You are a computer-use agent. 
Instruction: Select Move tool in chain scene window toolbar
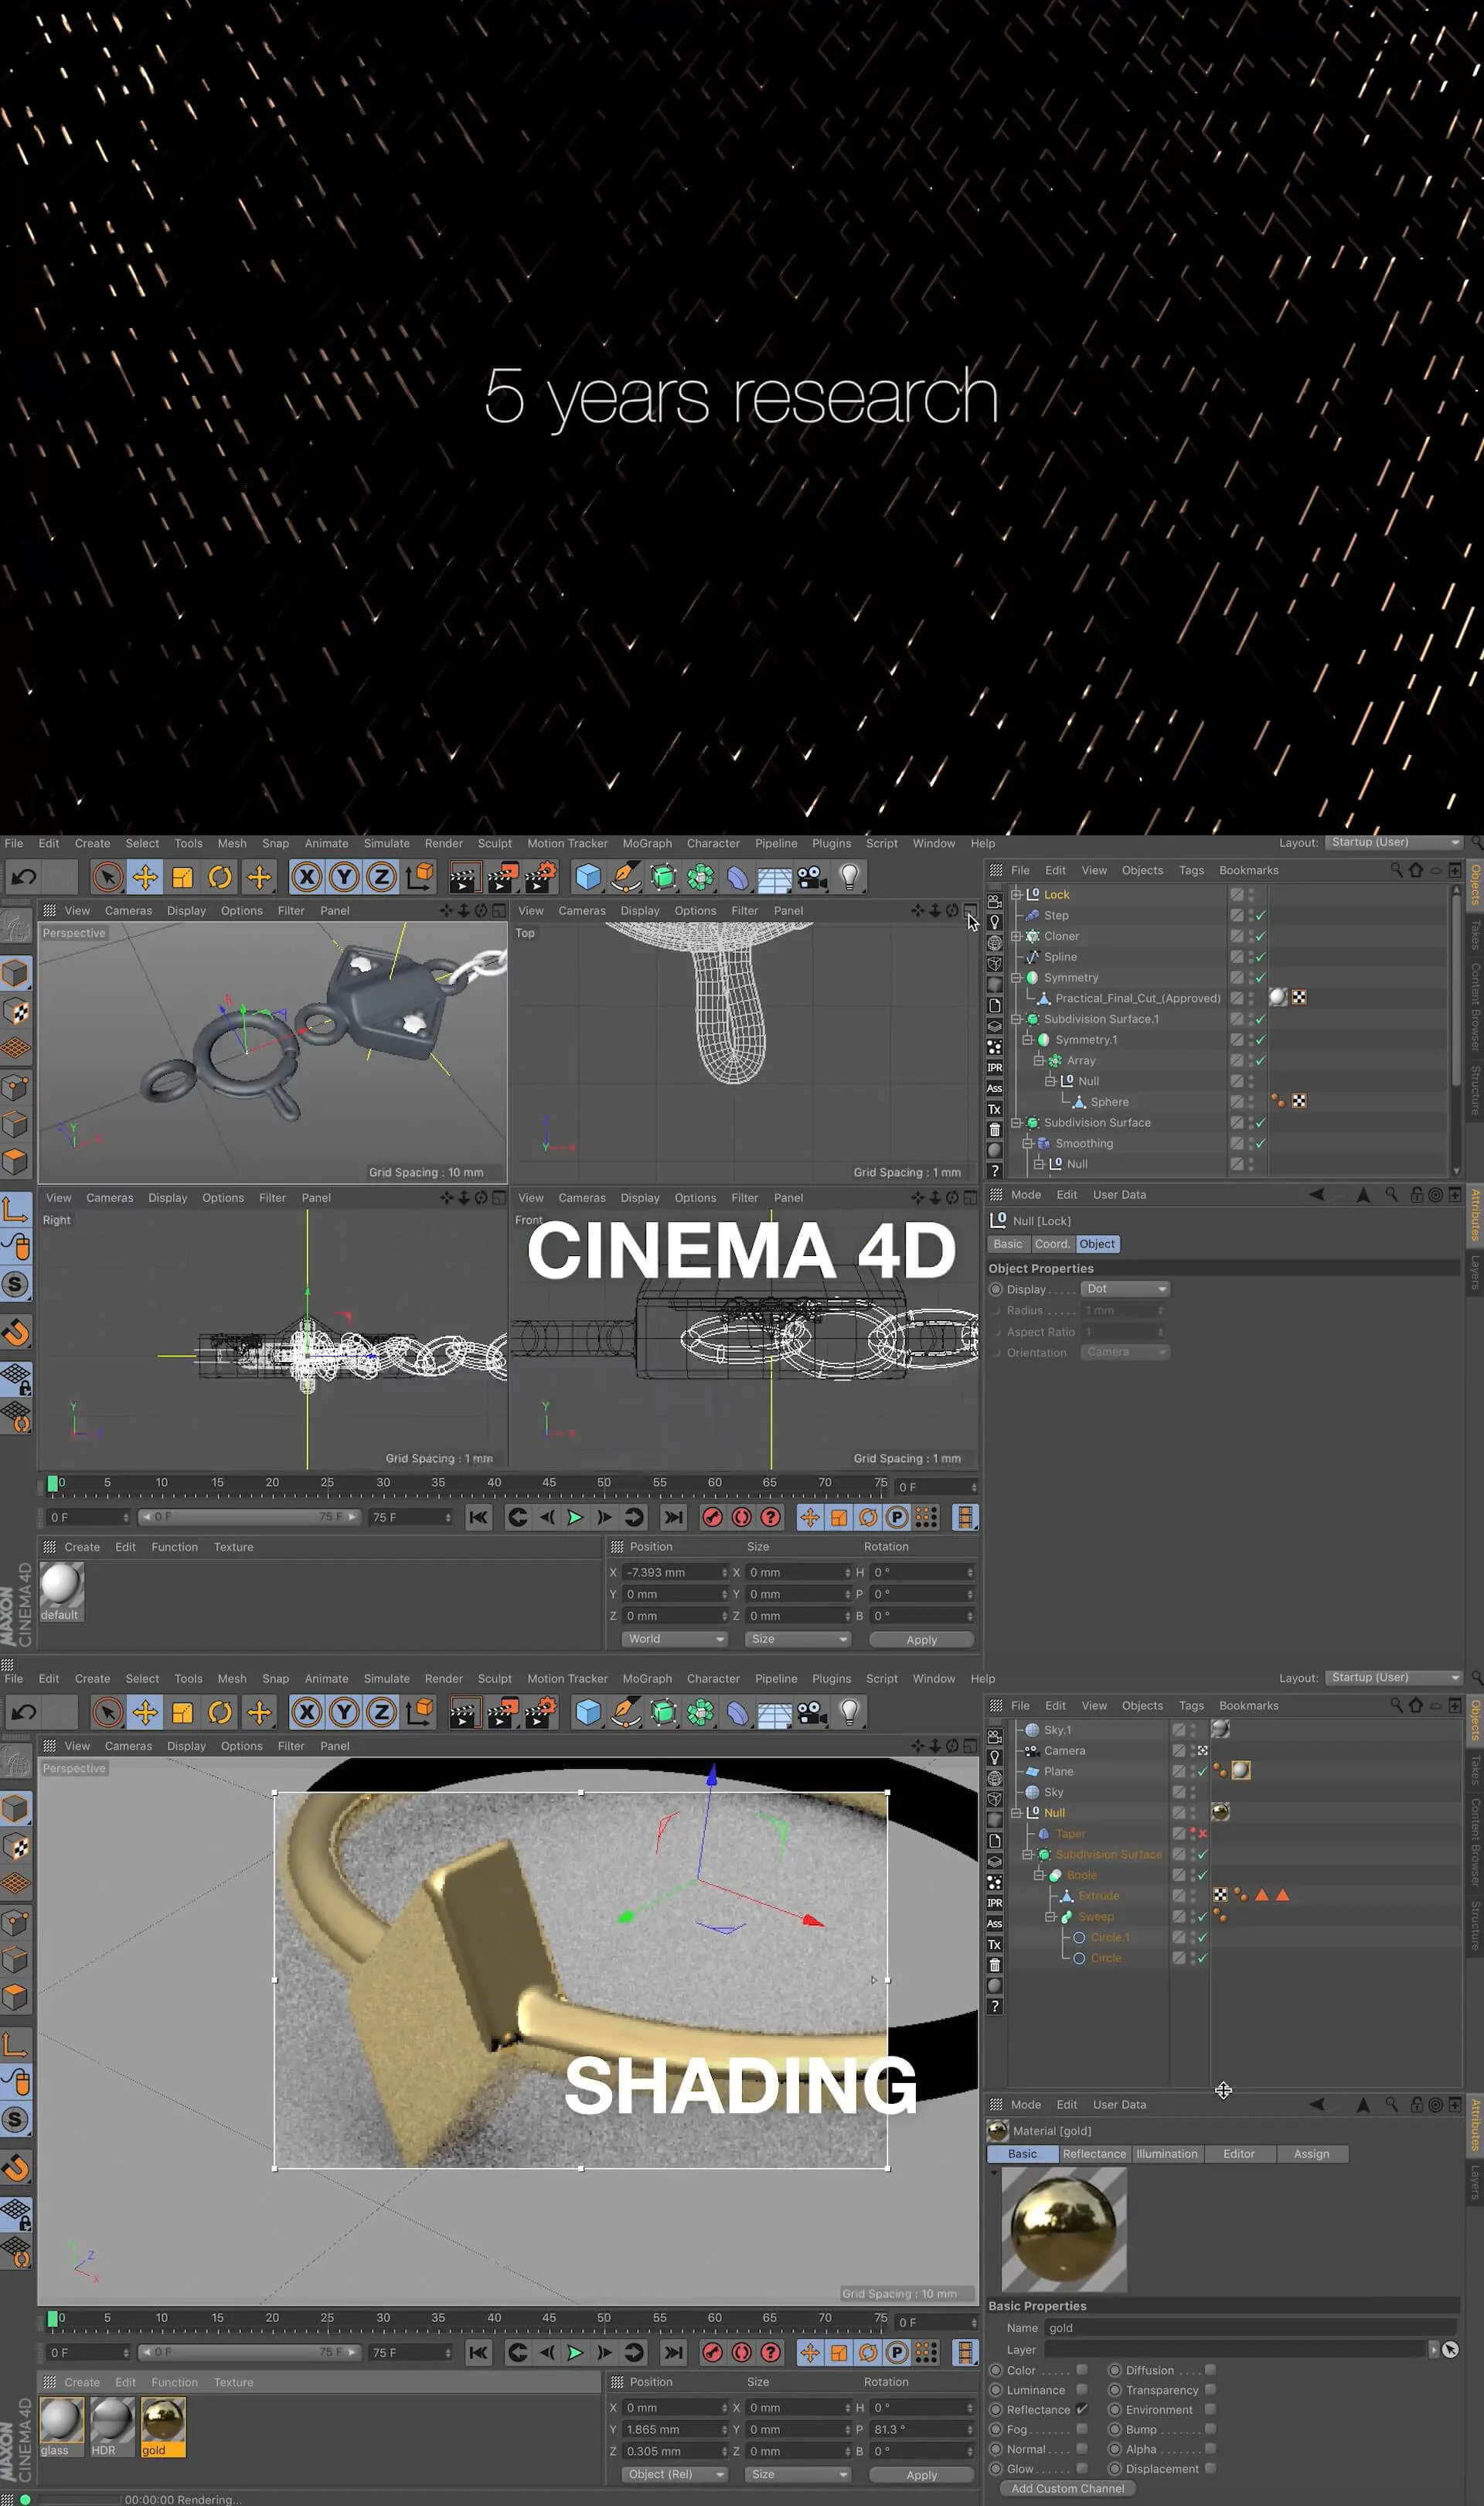coord(145,877)
